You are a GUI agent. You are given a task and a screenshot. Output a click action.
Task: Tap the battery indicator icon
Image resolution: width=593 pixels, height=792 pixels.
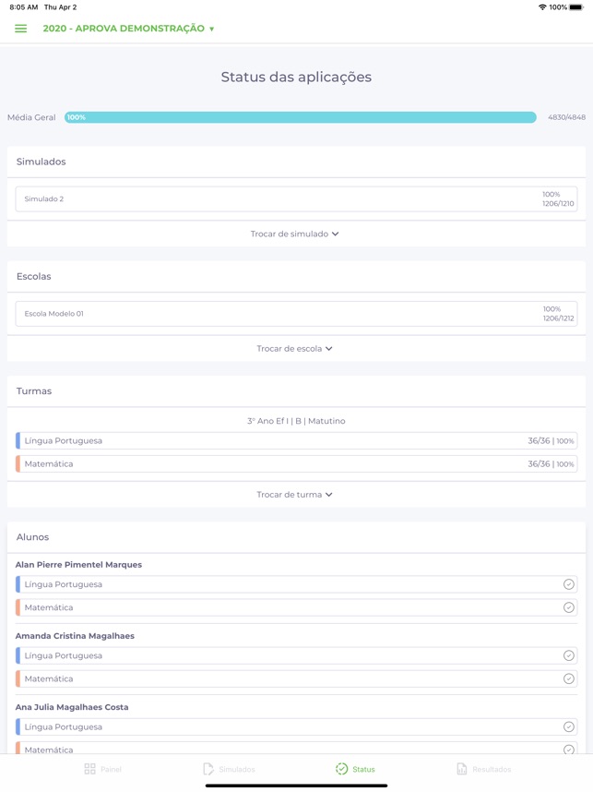[x=576, y=7]
